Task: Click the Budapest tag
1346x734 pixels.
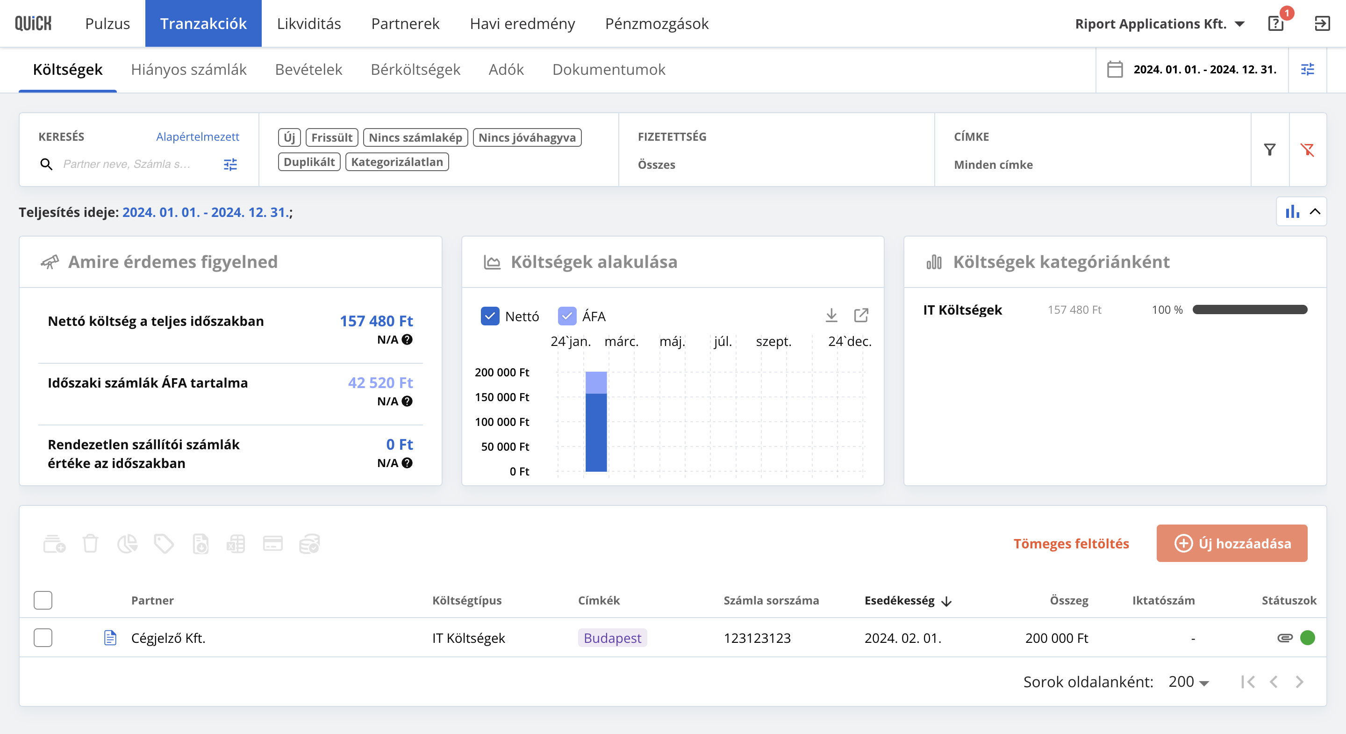Action: tap(612, 638)
